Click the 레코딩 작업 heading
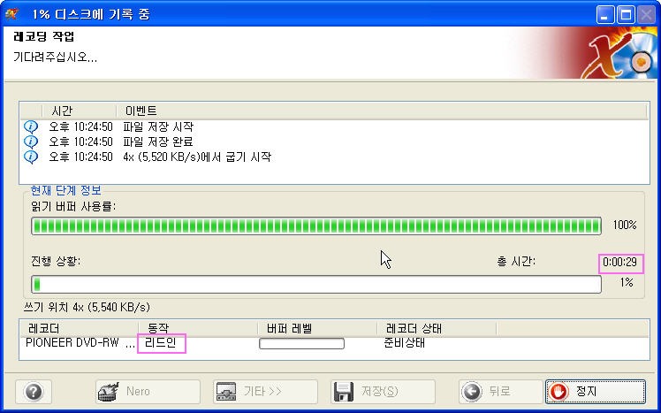Screen dimensions: 661x413 44,37
